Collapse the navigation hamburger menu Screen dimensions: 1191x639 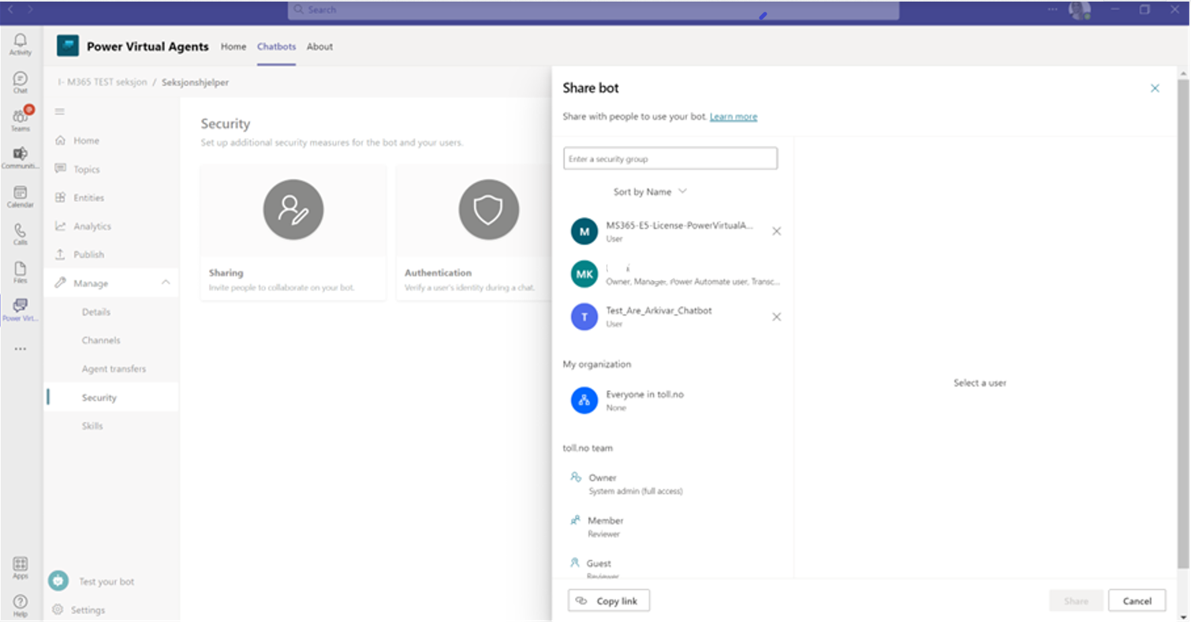(59, 112)
